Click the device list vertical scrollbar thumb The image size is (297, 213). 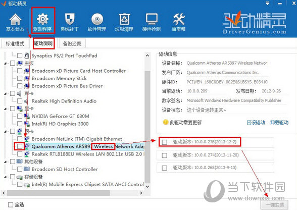pos(147,127)
